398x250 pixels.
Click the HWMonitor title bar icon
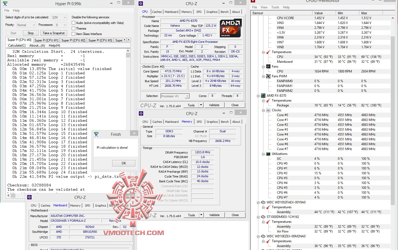tap(253, 1)
